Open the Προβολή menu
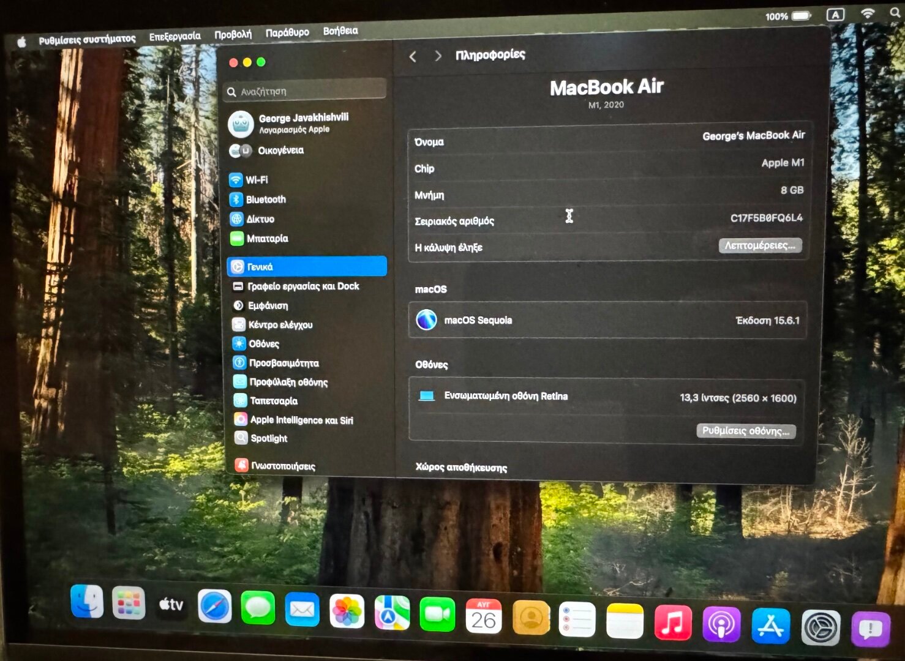The width and height of the screenshot is (905, 661). (x=233, y=34)
